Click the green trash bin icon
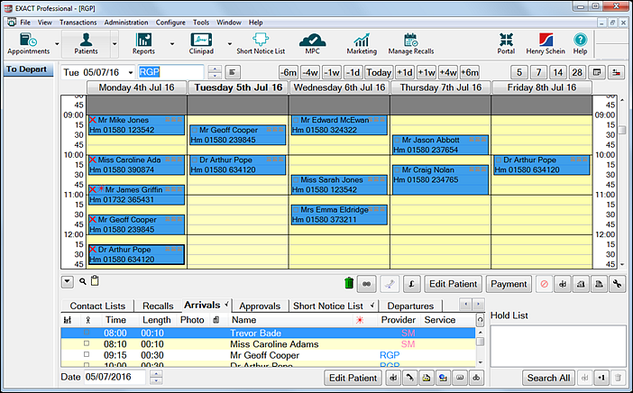The width and height of the screenshot is (633, 393). (x=349, y=284)
